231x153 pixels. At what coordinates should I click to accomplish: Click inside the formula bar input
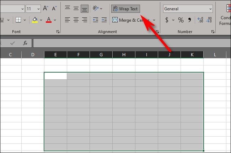[x=132, y=43]
